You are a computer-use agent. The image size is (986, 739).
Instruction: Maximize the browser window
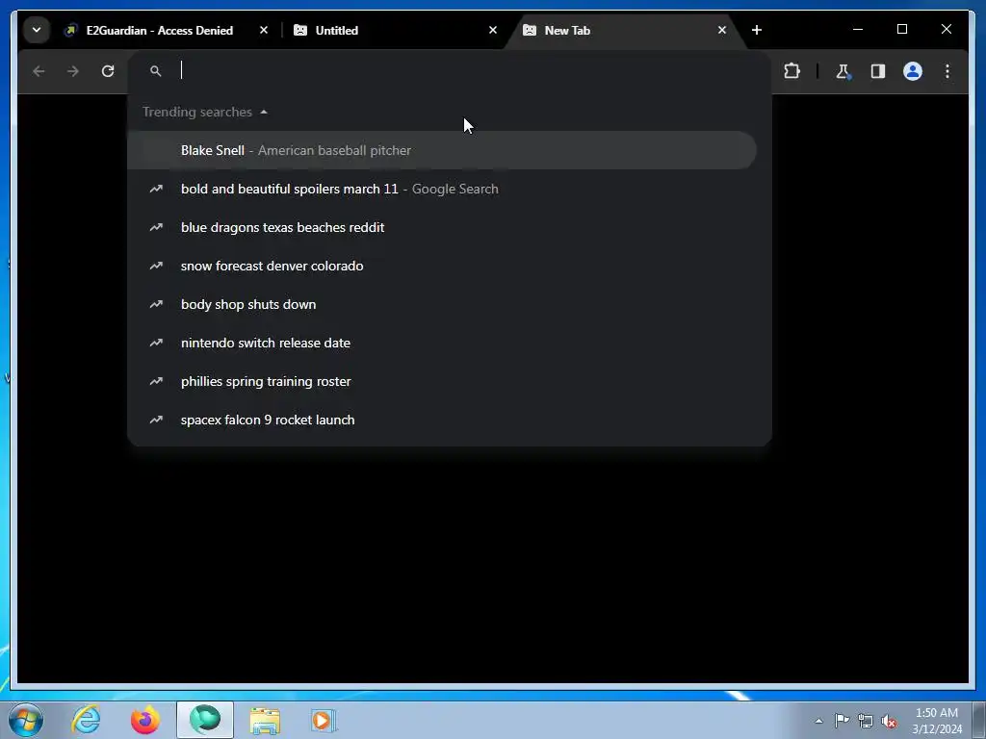[902, 30]
